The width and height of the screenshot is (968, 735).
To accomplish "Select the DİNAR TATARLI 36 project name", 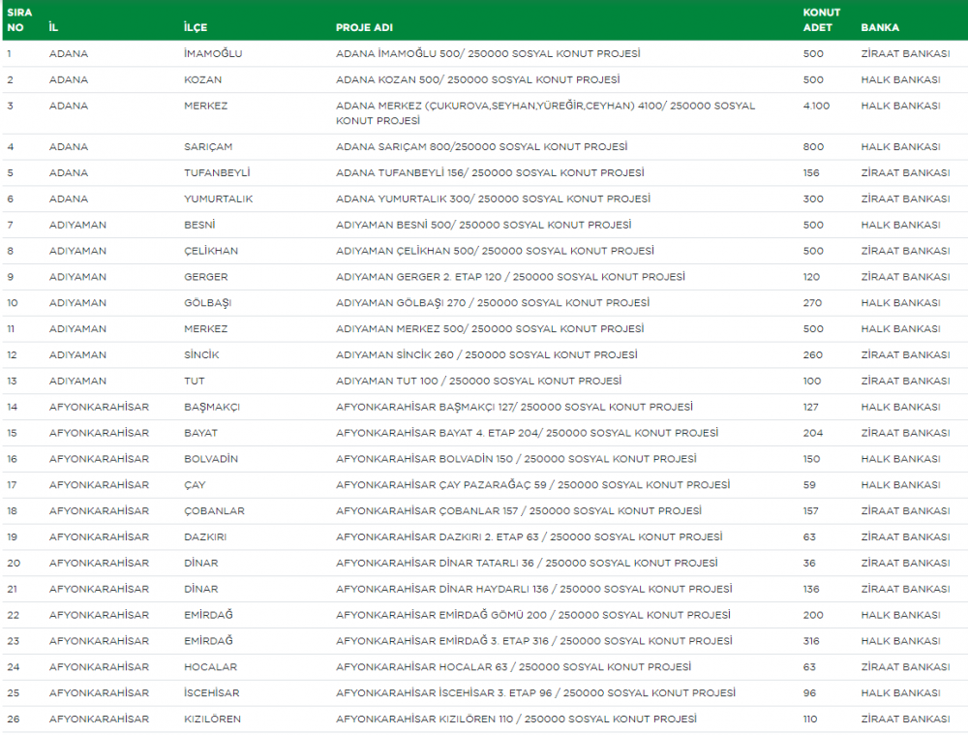I will click(x=527, y=564).
